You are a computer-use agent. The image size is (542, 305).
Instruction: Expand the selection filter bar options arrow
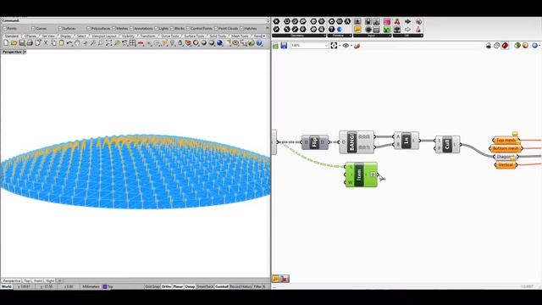tap(268, 28)
